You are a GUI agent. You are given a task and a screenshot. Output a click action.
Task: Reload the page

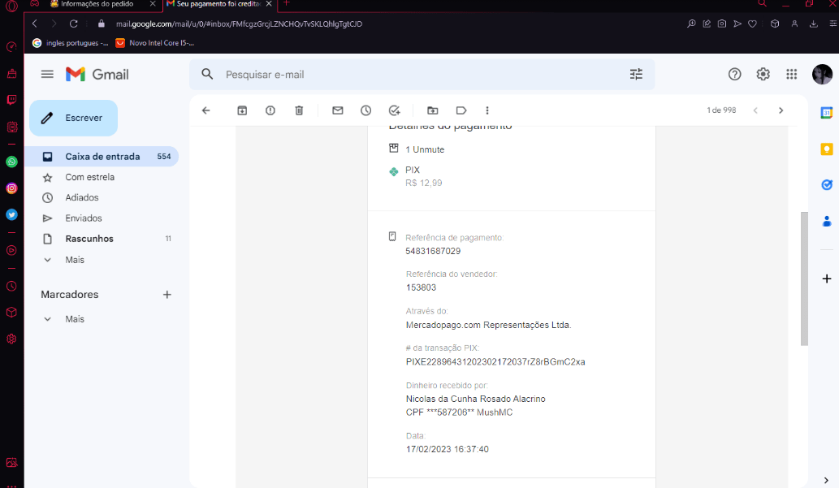point(74,24)
